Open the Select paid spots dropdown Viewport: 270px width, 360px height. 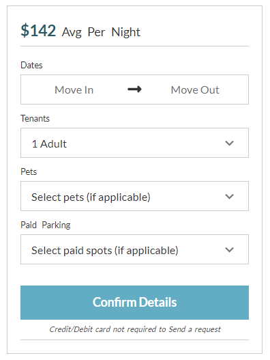(134, 249)
